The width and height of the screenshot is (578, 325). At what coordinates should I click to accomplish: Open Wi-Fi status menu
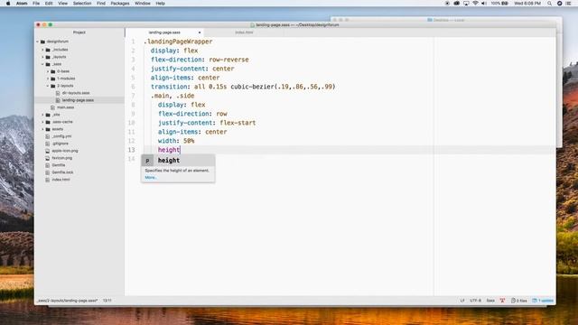475,4
